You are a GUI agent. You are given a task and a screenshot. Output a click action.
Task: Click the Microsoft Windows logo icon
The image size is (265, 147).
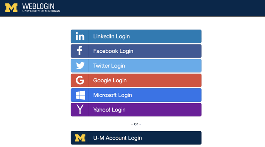pos(80,95)
